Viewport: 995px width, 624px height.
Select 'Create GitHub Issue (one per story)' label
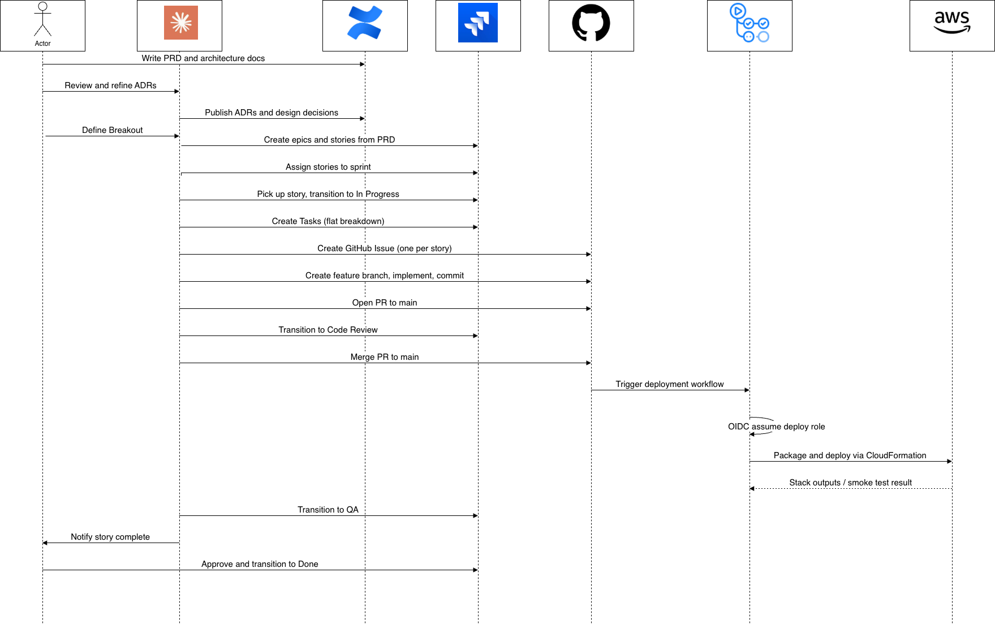(x=385, y=248)
